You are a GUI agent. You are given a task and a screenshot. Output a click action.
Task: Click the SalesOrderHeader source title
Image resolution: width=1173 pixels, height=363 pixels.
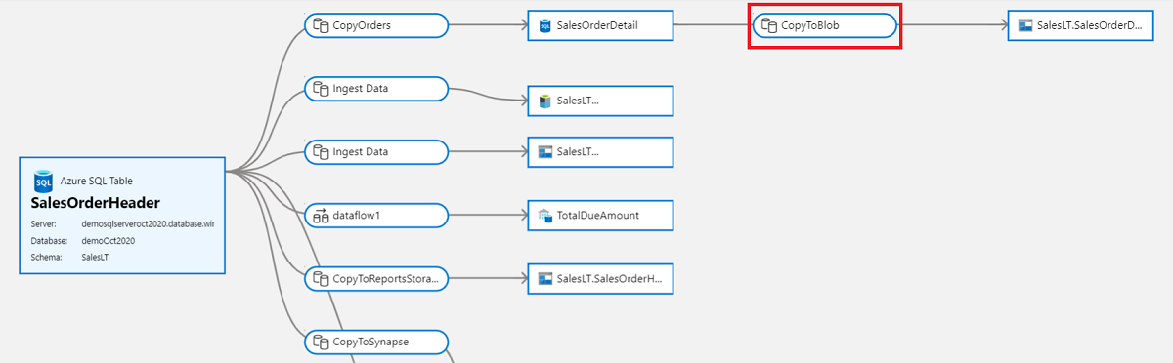(x=97, y=203)
